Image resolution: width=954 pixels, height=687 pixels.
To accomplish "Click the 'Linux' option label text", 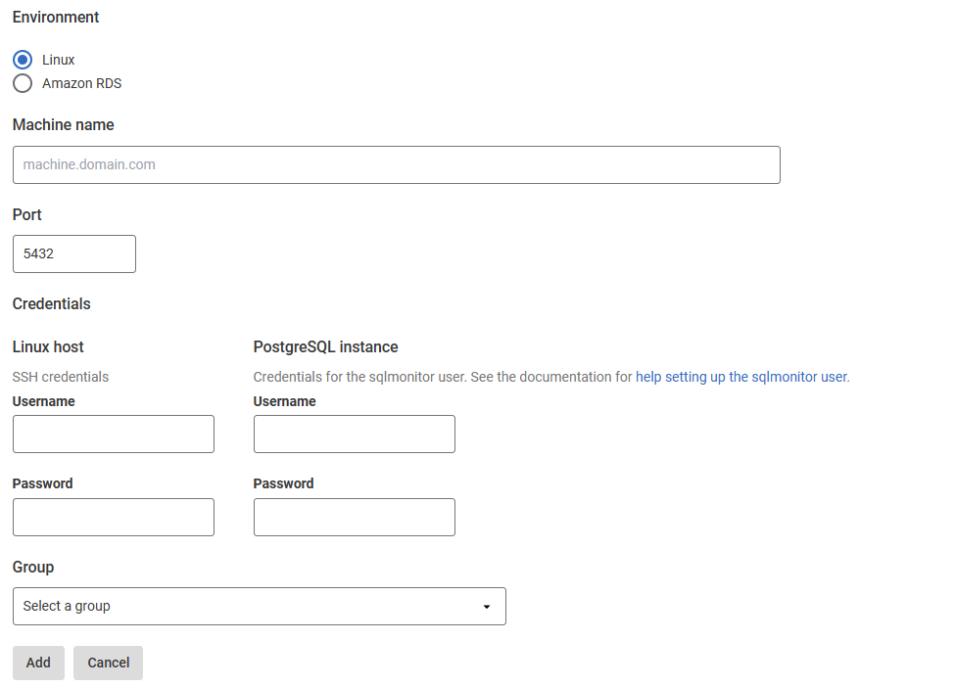I will (x=59, y=60).
